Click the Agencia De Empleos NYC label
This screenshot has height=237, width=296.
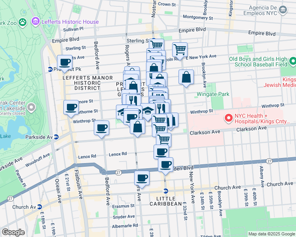[260, 10]
